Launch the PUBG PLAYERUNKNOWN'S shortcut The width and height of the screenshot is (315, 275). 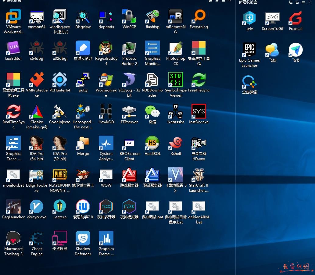pos(60,175)
